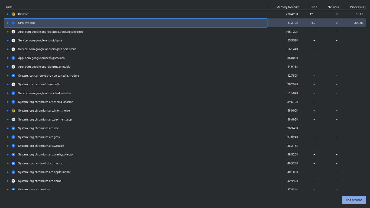Click GPU Process ID 30046

(358, 23)
